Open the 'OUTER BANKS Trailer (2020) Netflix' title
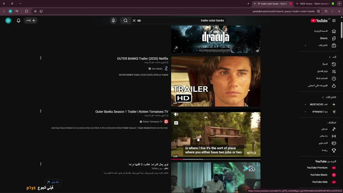 coord(143,59)
